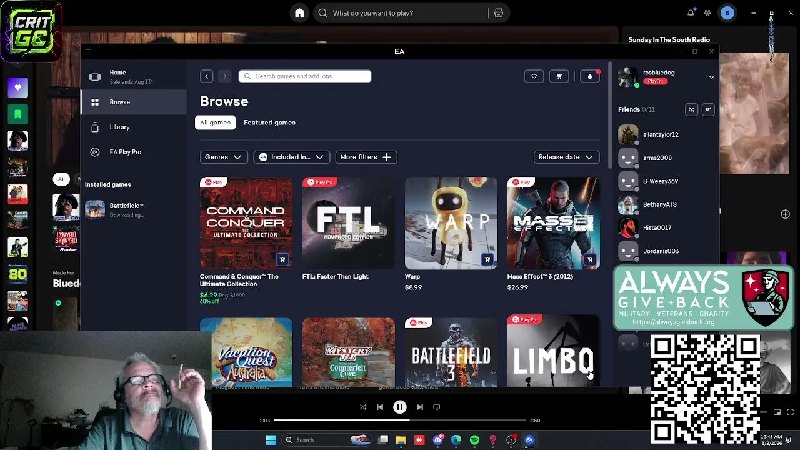
Task: Go to Spotify Home icon
Action: 299,13
